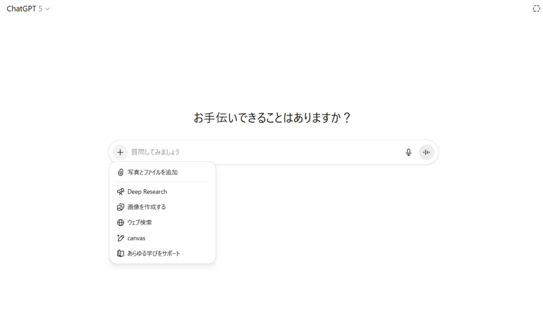
Task: Open temporary chat dashed circle icon
Action: [536, 8]
